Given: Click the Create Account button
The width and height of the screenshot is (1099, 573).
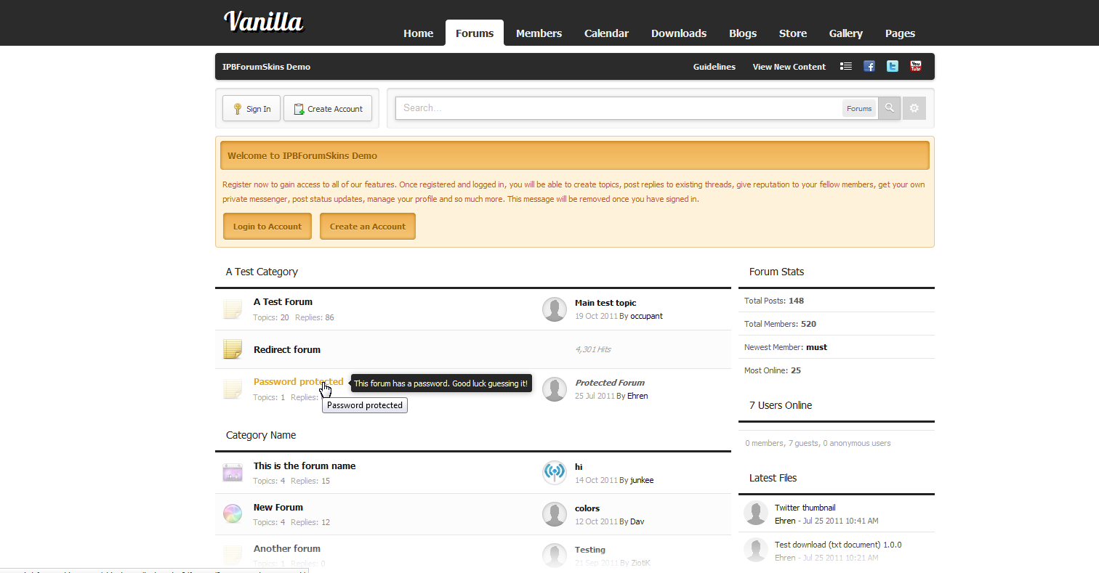Looking at the screenshot, I should 328,108.
